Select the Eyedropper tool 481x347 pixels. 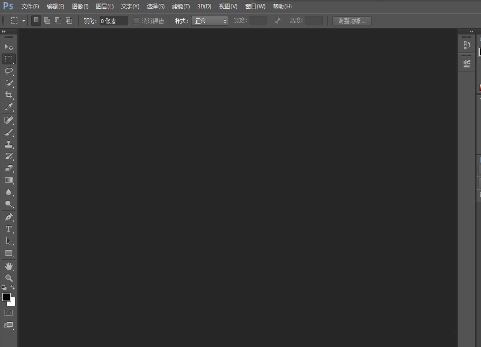coord(9,107)
